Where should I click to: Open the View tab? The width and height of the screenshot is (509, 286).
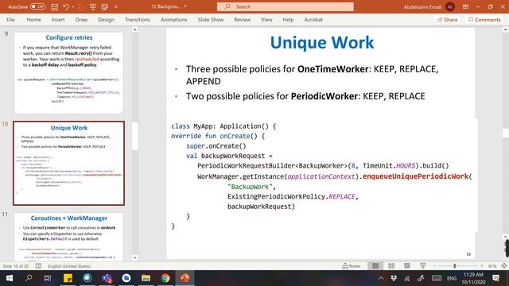tap(266, 20)
